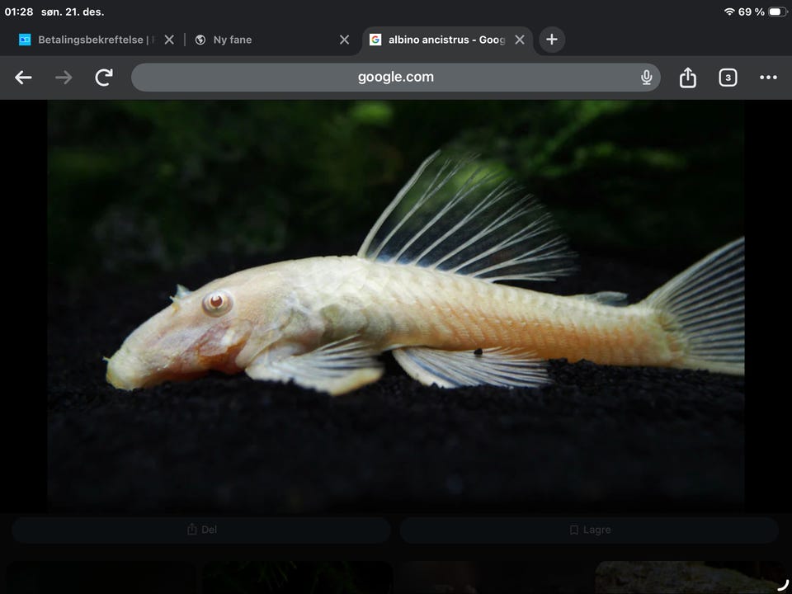Tap the albino ancistrus fish image
792x594 pixels.
tap(395, 305)
